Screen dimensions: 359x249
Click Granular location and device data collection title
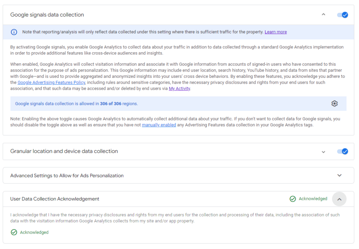[x=64, y=151]
